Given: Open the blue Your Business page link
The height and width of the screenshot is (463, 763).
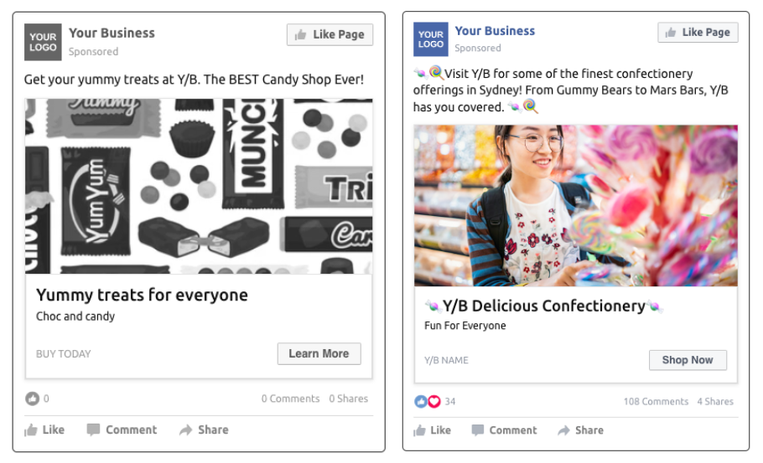Looking at the screenshot, I should [x=495, y=31].
